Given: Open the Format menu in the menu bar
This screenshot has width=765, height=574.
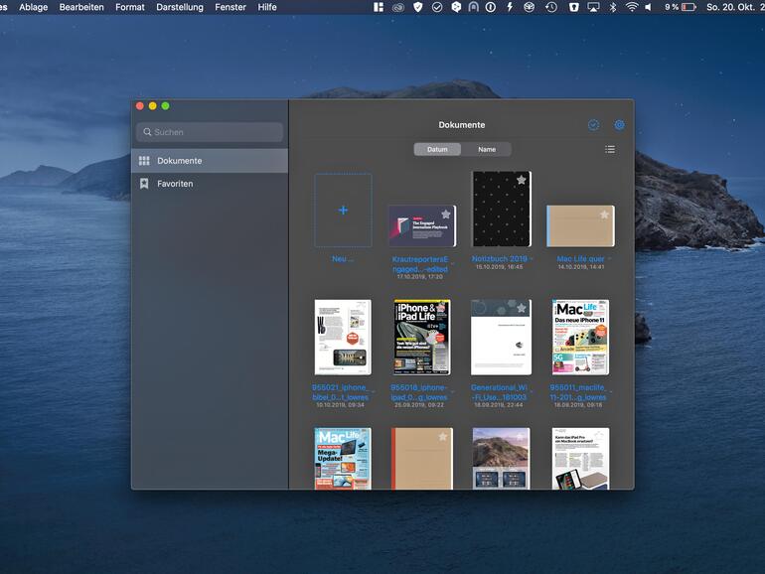Looking at the screenshot, I should tap(129, 7).
